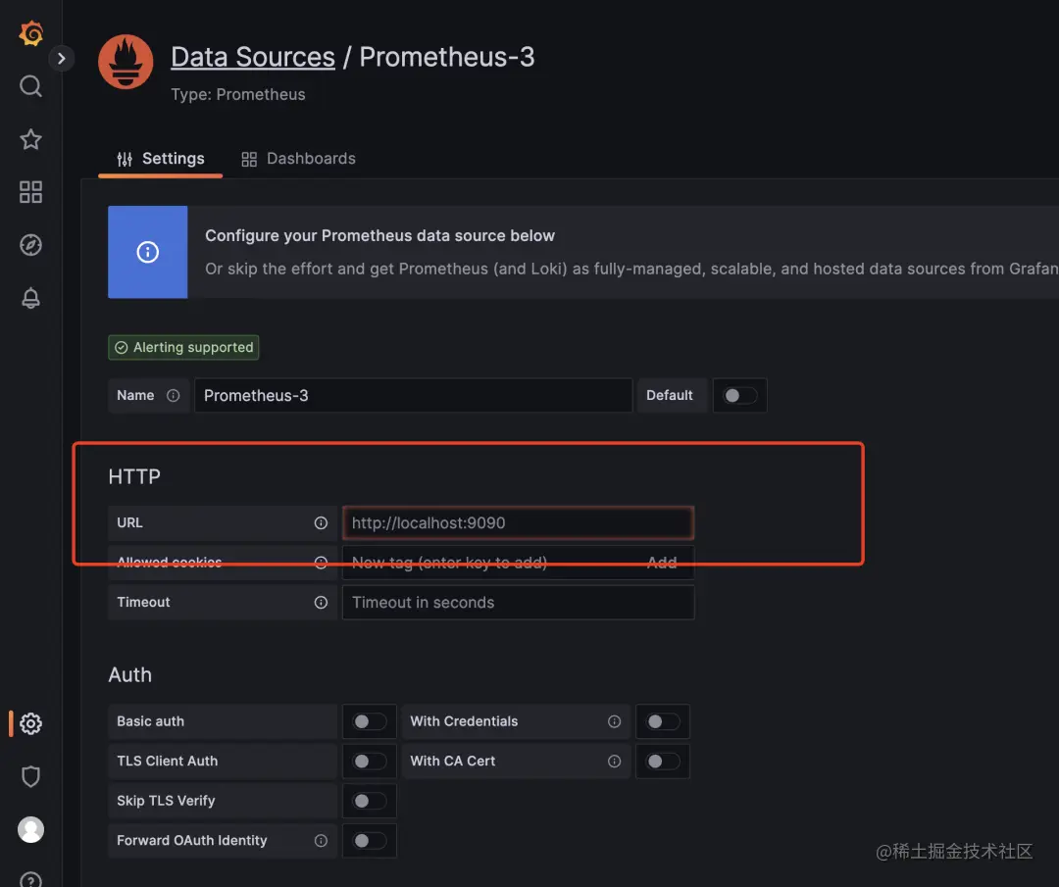Show the Allowed cookies info icon
The height and width of the screenshot is (887, 1059).
coord(321,563)
